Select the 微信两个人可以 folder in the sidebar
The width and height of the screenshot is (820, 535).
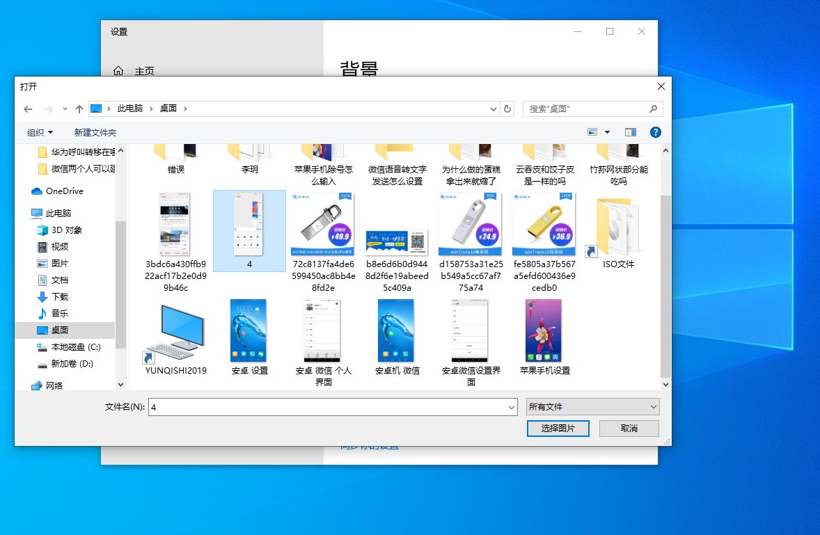(77, 169)
